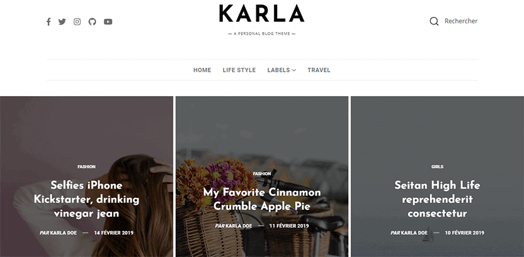Image resolution: width=524 pixels, height=257 pixels.
Task: Go to the HOME menu item
Action: [x=202, y=70]
